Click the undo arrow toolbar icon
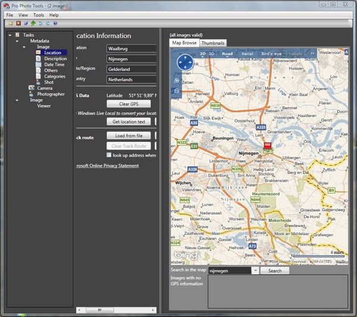This screenshot has height=317, width=357. coord(40,23)
